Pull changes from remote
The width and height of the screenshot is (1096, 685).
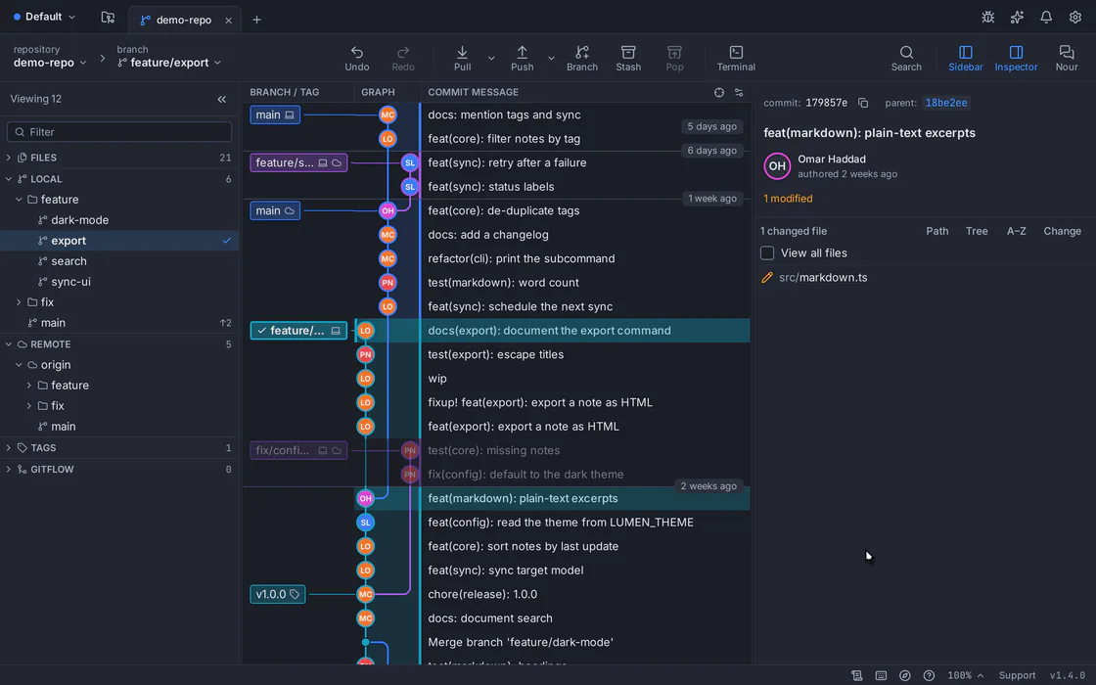pyautogui.click(x=462, y=59)
